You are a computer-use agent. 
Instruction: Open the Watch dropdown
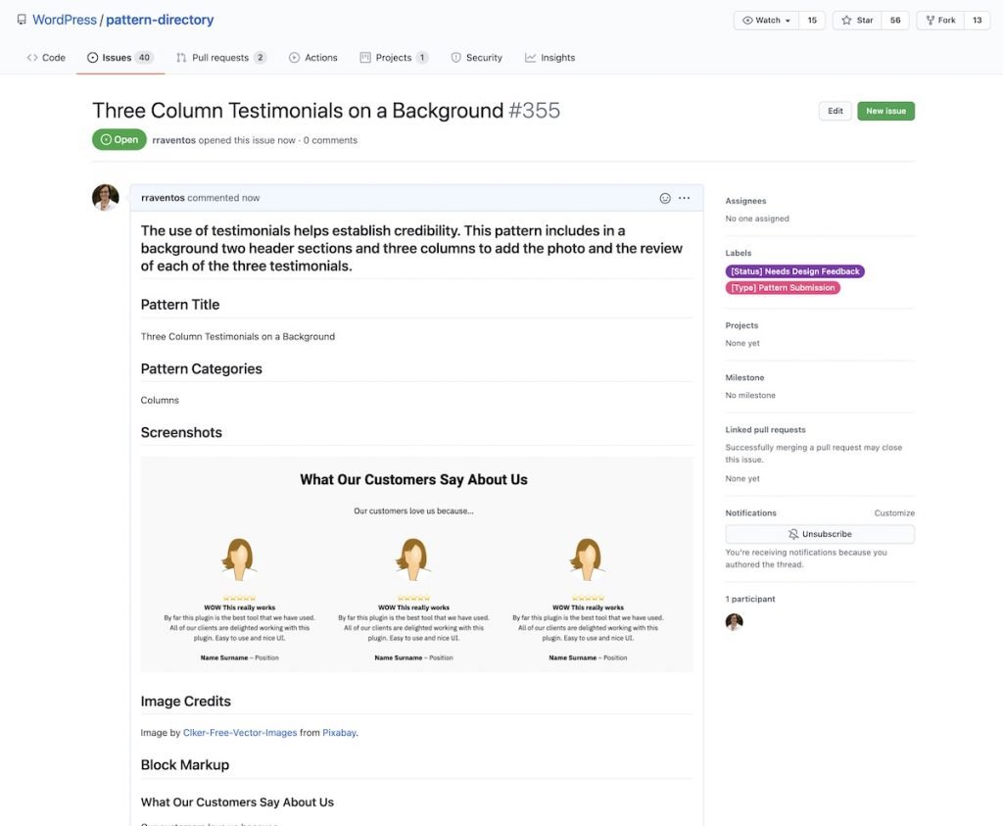coord(766,21)
